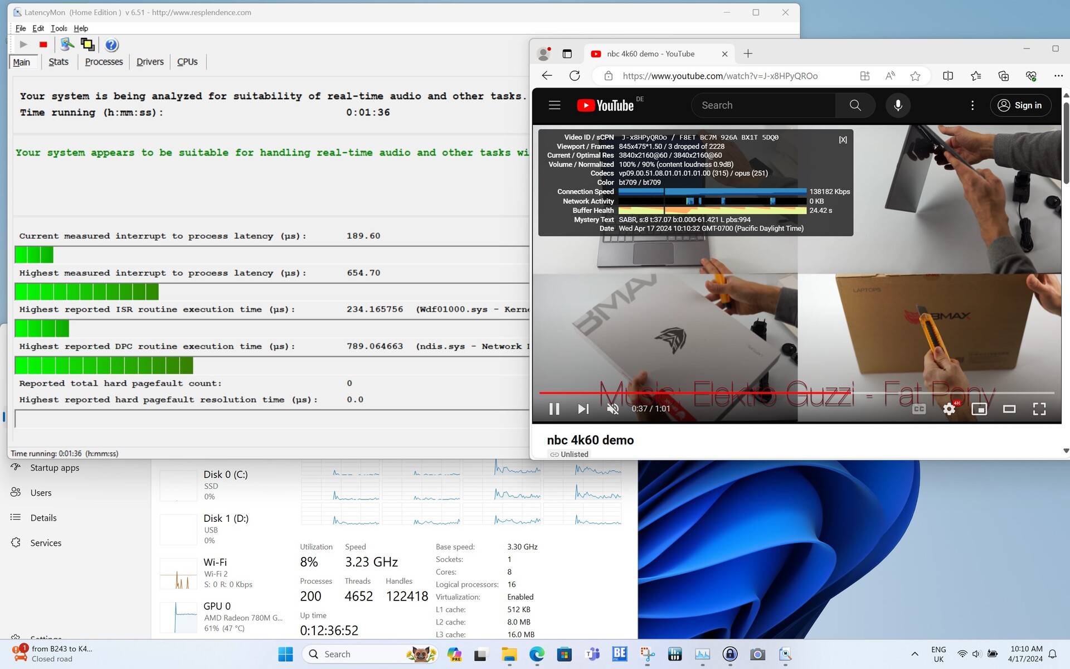Open YouTube three-dot settings menu
This screenshot has width=1070, height=669.
coord(972,105)
